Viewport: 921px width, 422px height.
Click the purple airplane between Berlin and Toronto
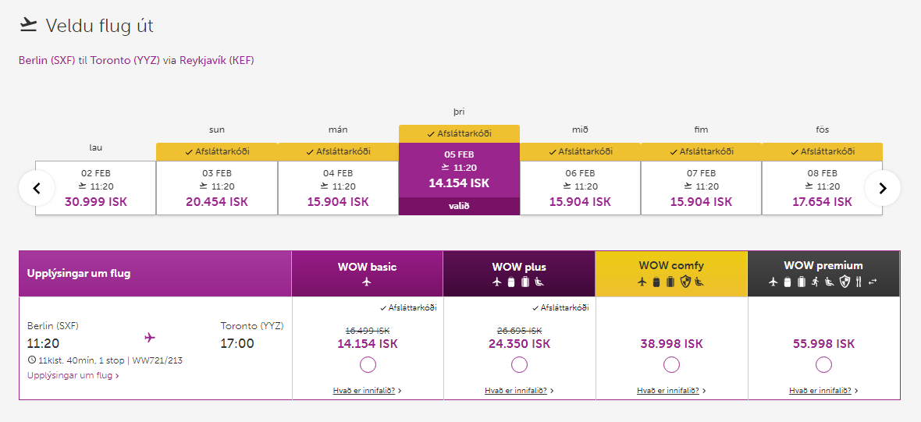(x=150, y=337)
